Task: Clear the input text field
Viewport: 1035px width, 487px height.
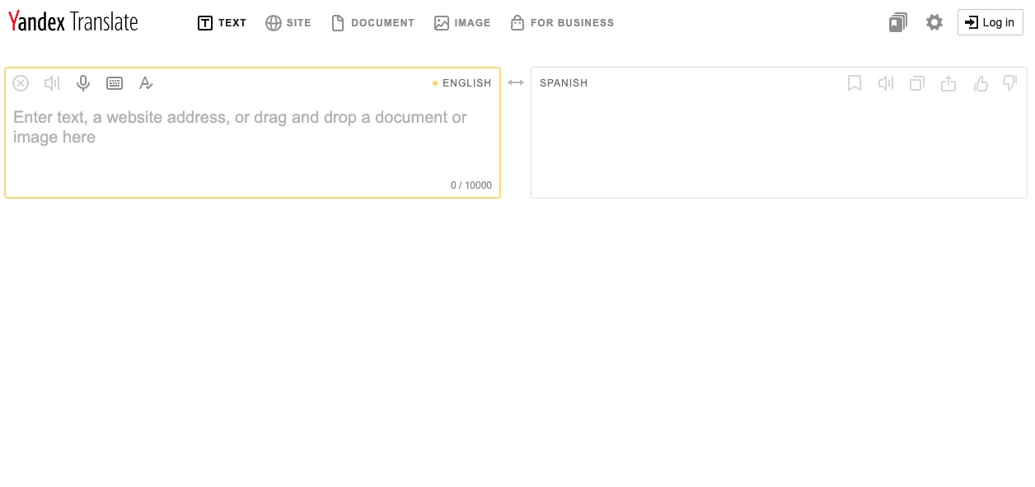Action: [21, 83]
